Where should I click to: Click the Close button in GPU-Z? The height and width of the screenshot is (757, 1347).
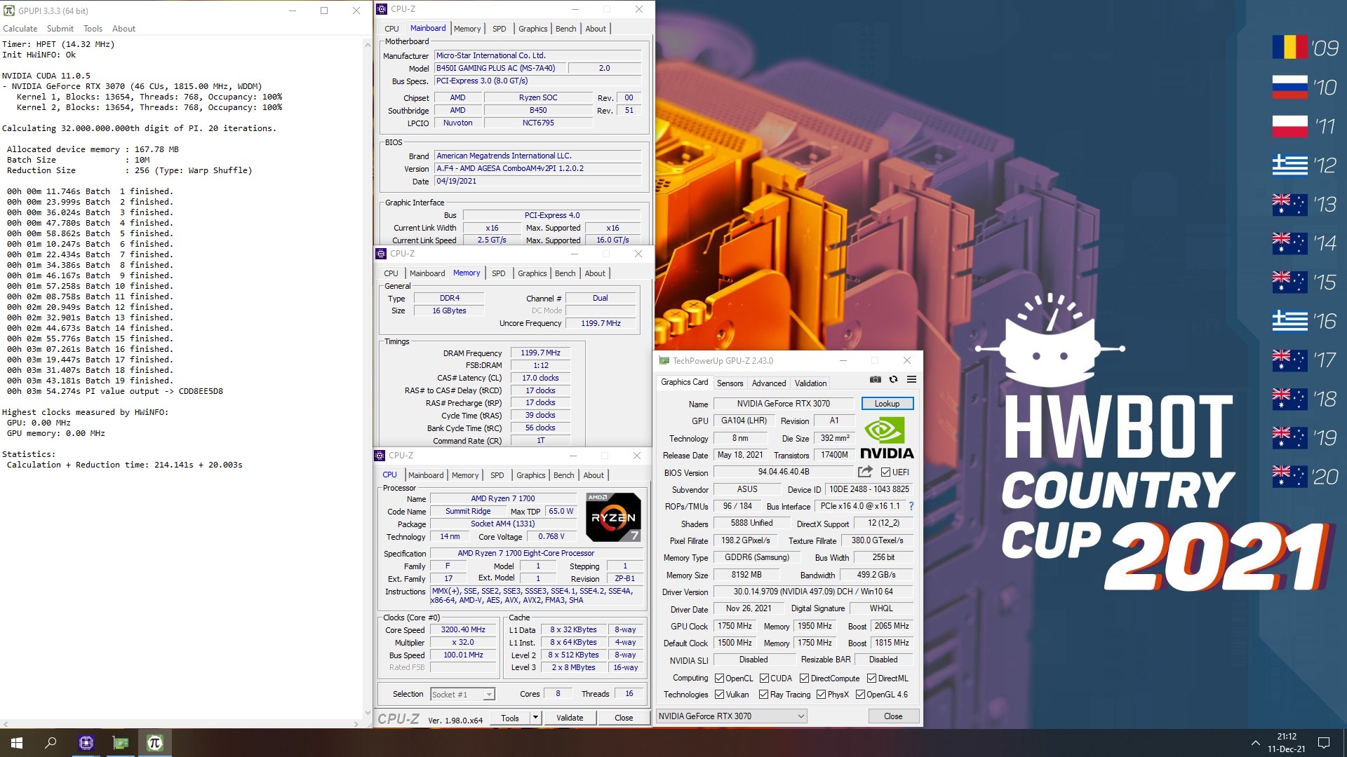tap(893, 716)
